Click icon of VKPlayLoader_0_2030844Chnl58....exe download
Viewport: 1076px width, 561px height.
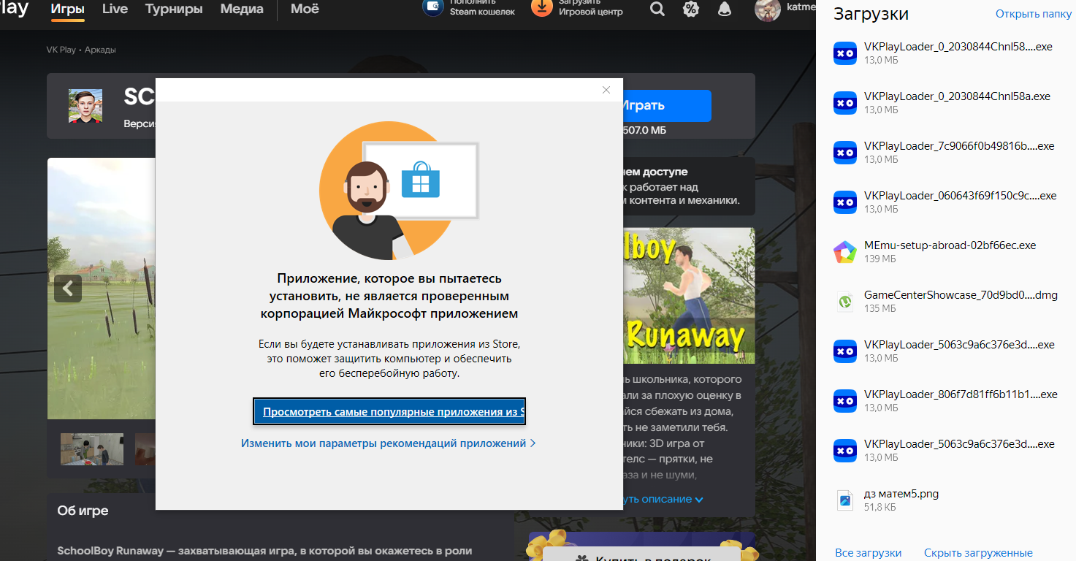[845, 53]
